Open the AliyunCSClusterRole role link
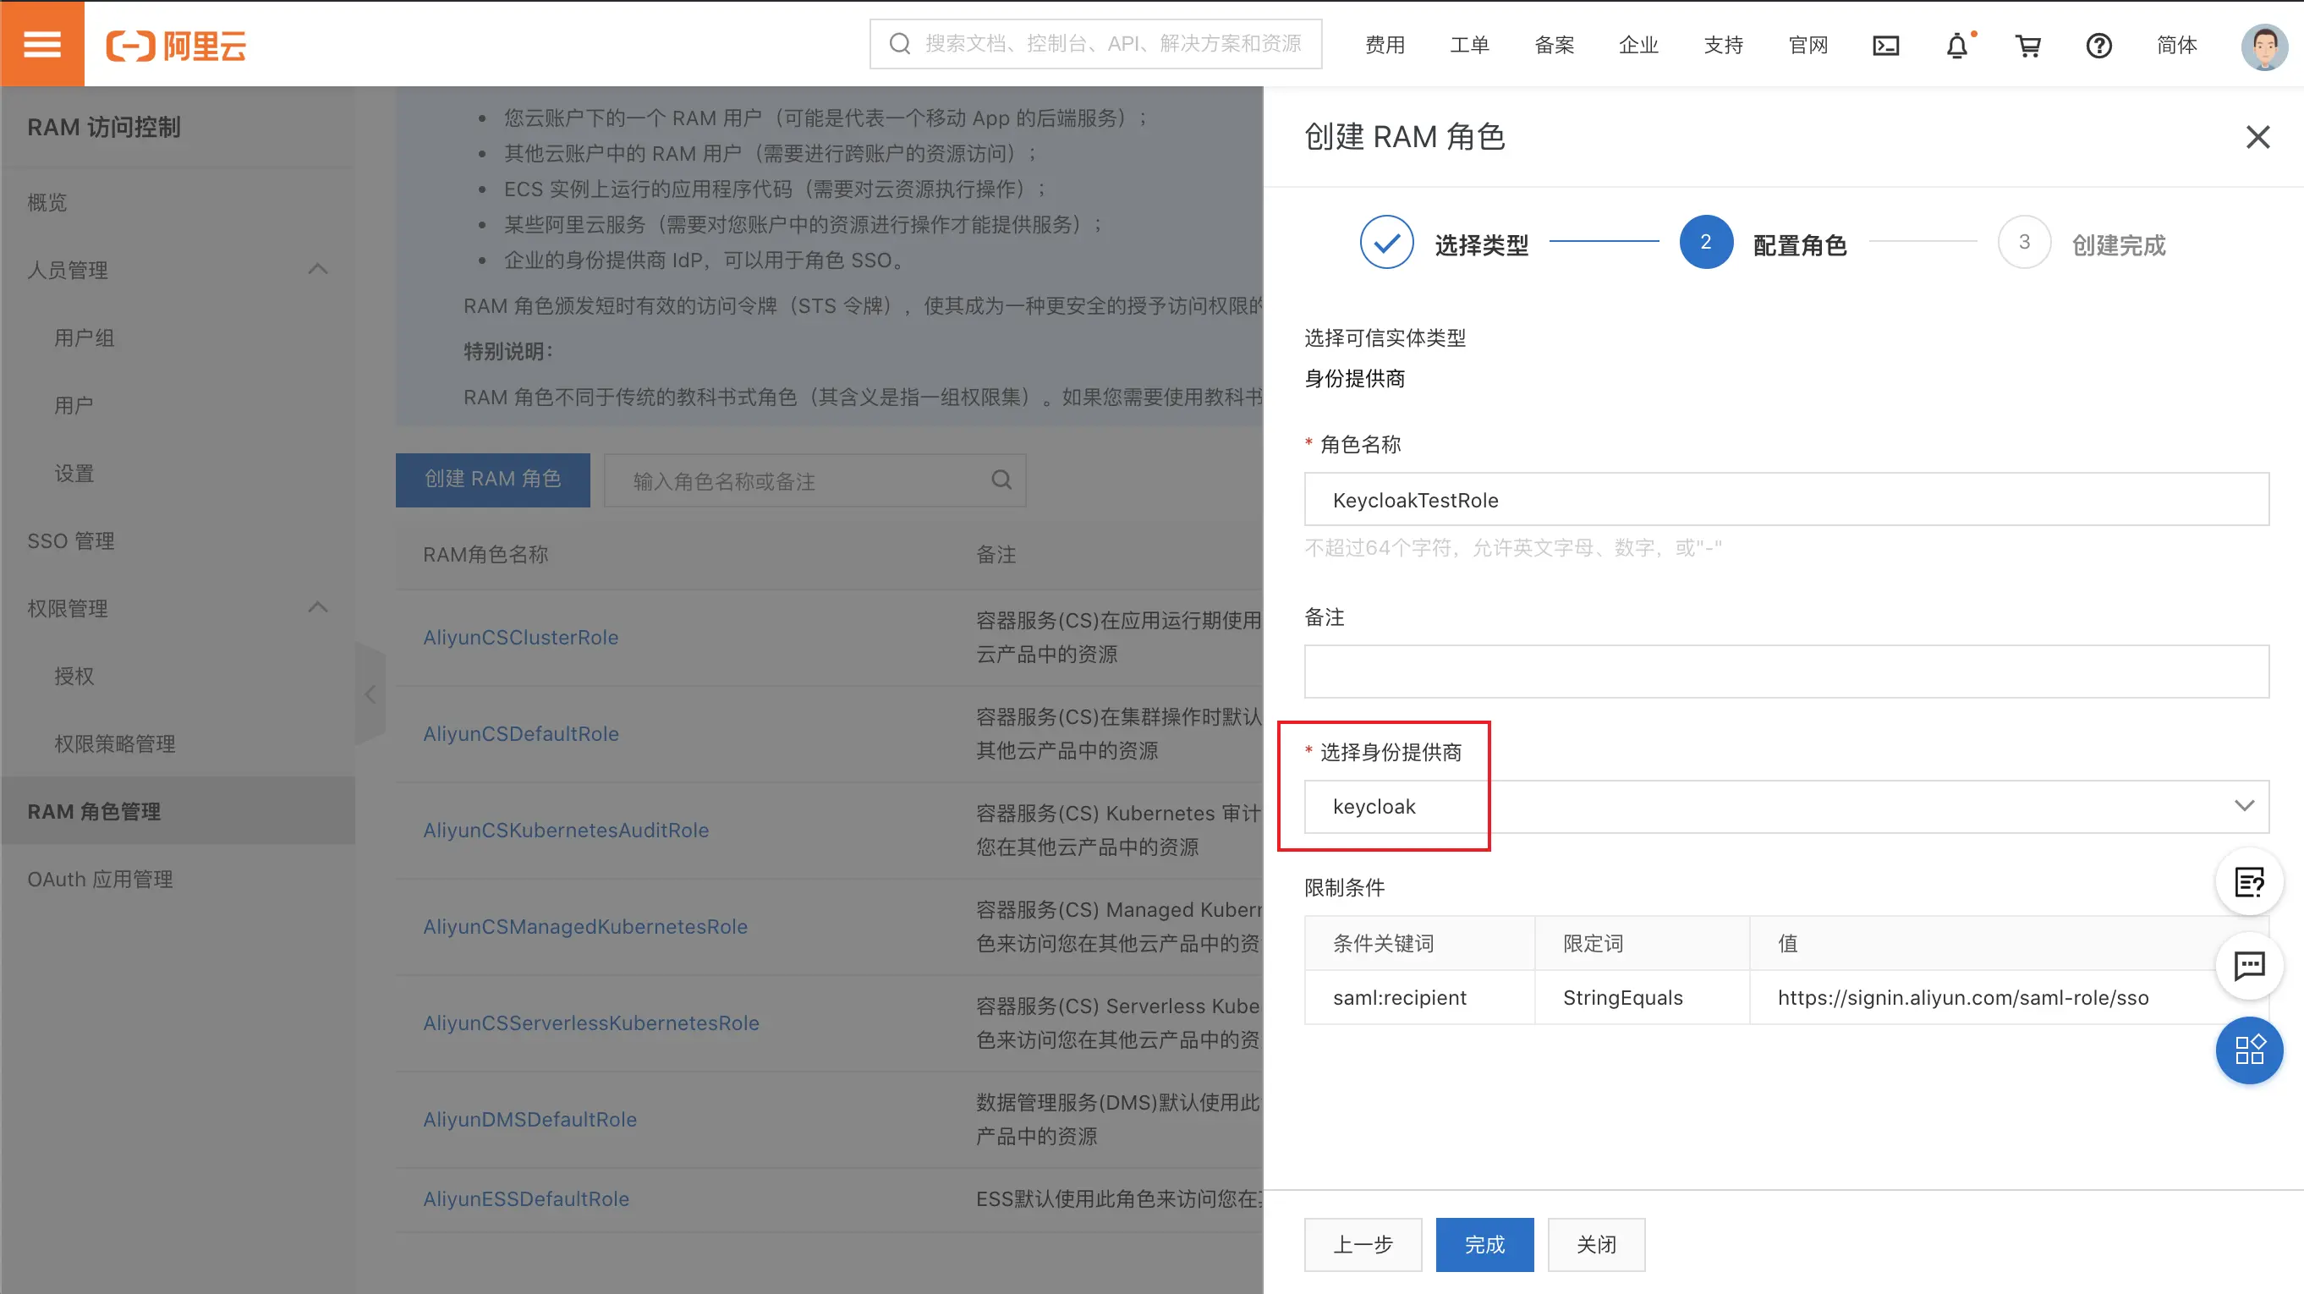2304x1294 pixels. pyautogui.click(x=520, y=637)
